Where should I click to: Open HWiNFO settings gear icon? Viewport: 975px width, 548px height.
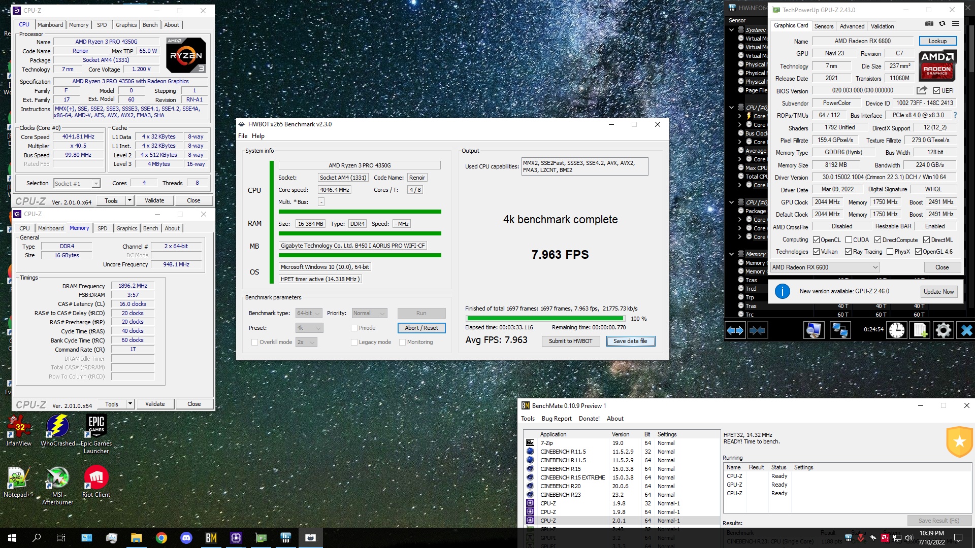[943, 330]
